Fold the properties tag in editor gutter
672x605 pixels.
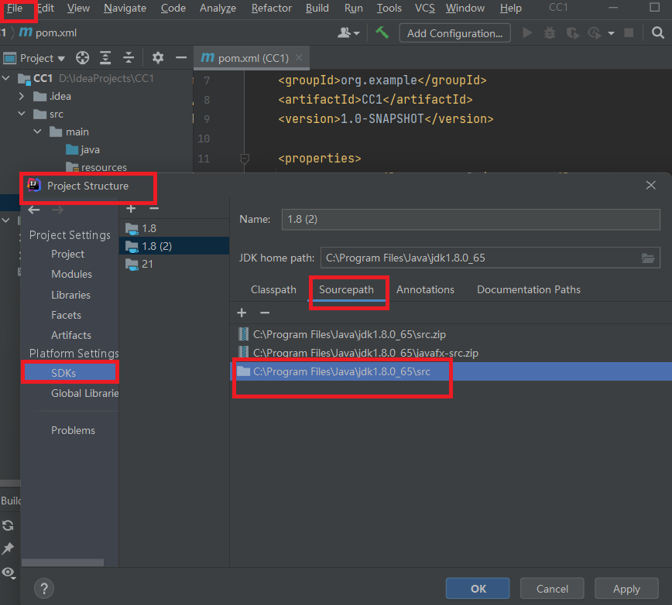coord(245,159)
